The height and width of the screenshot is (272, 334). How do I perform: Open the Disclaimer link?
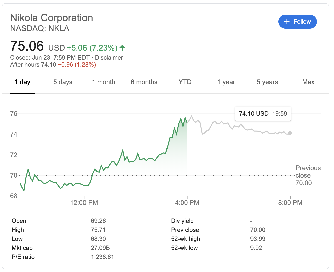click(x=109, y=58)
